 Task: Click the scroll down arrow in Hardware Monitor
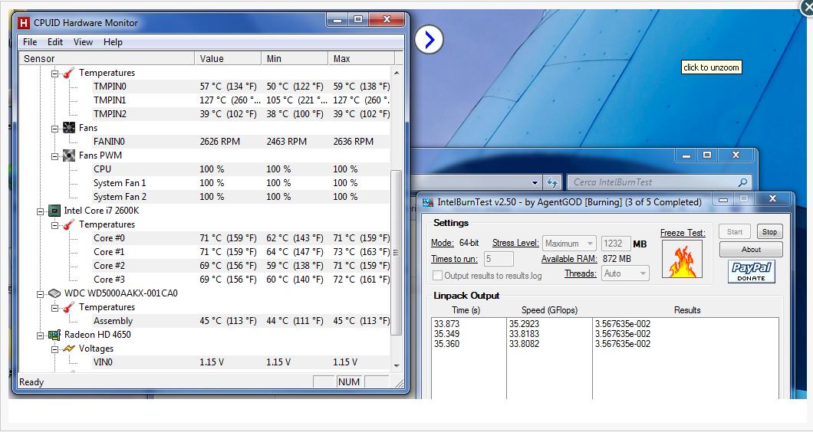(397, 365)
